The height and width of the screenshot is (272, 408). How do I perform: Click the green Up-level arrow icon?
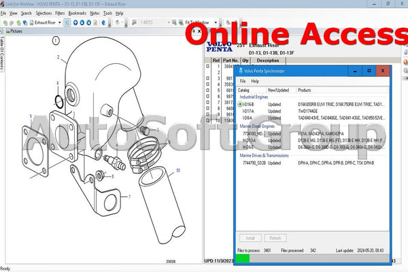[x=18, y=23]
